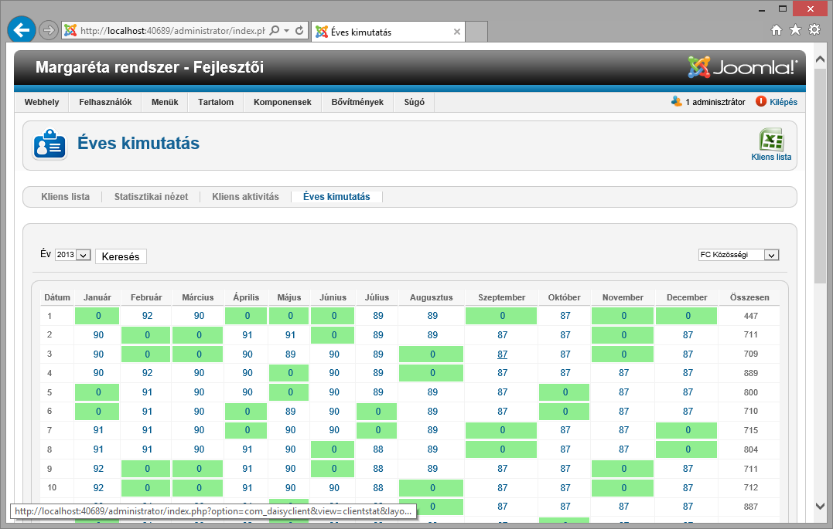The height and width of the screenshot is (529, 833).
Task: Click the Excel Kliens lista export icon
Action: pyautogui.click(x=771, y=140)
